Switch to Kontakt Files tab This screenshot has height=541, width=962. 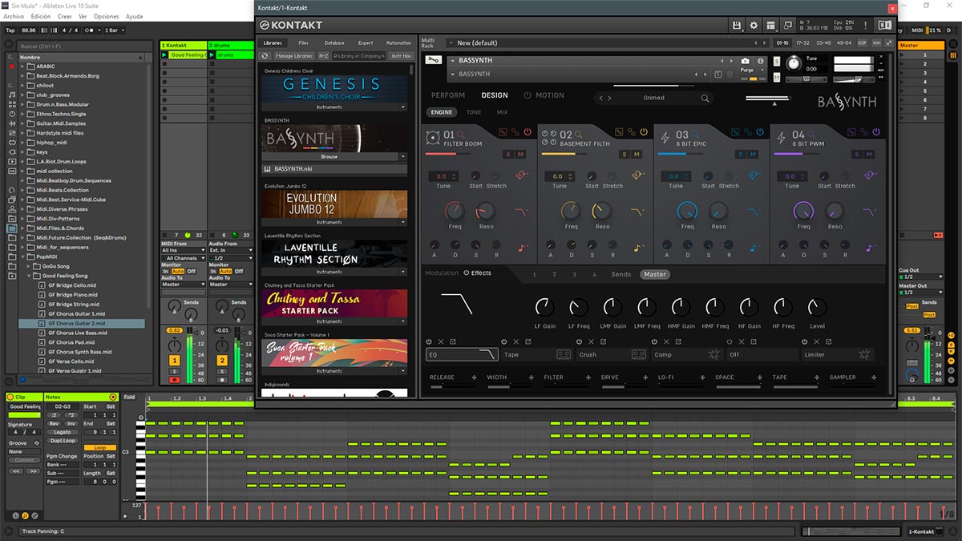coord(303,42)
